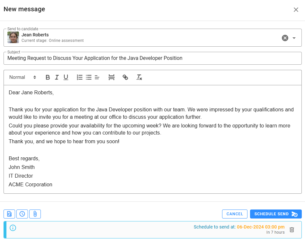Click into the Subject field

click(153, 58)
